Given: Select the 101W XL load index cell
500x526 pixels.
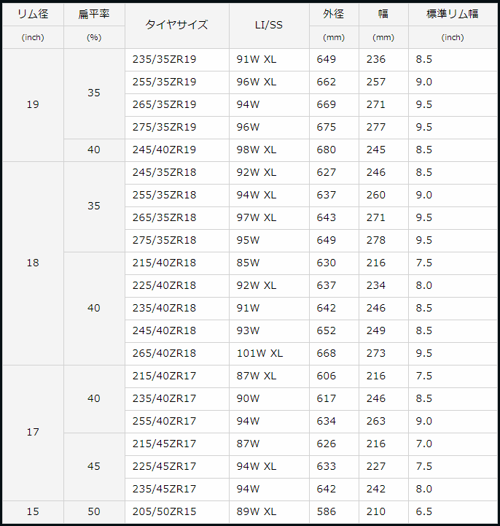Looking at the screenshot, I should coord(260,354).
